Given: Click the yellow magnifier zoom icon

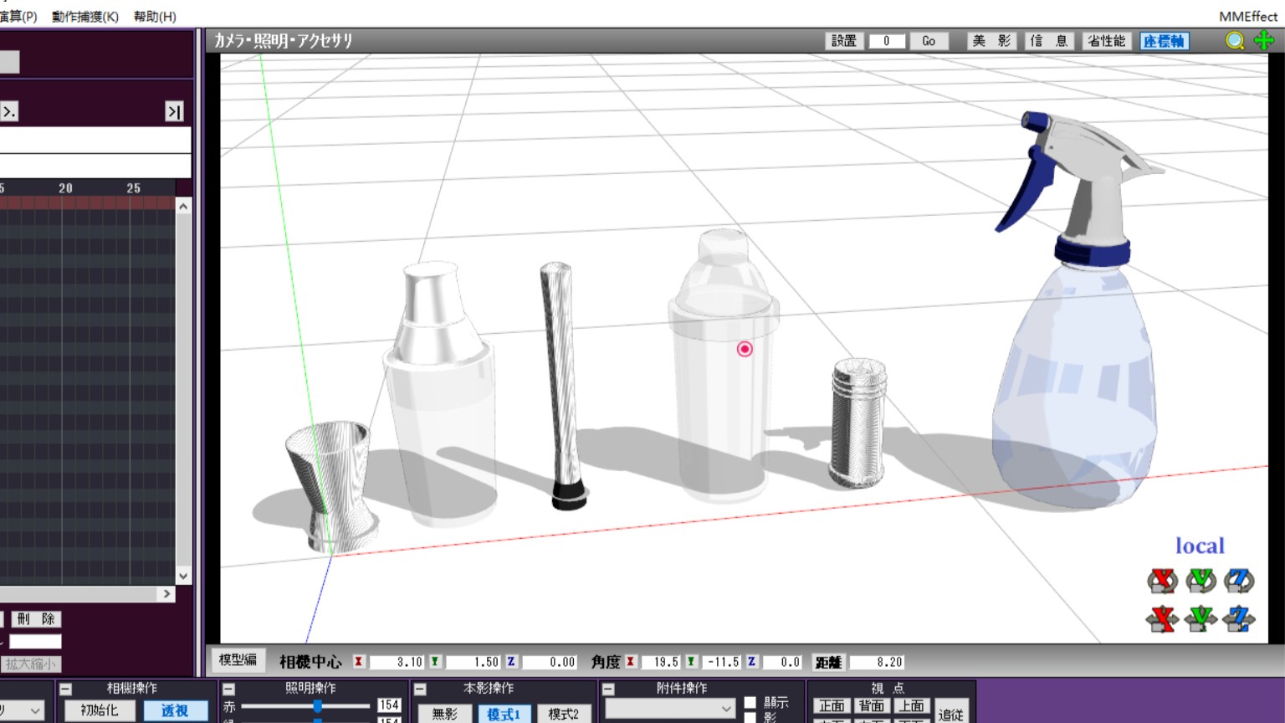Looking at the screenshot, I should click(1235, 41).
